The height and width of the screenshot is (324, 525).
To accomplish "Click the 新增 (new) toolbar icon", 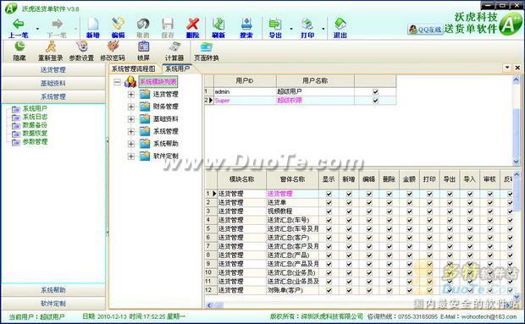I will pyautogui.click(x=93, y=28).
